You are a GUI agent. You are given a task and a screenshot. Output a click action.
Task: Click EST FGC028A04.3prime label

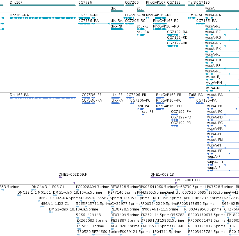click(92, 187)
